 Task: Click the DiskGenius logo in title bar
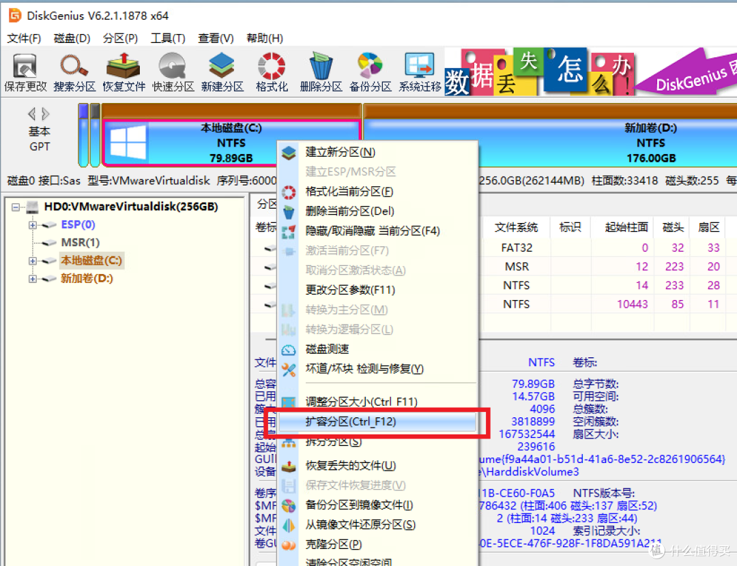(15, 16)
